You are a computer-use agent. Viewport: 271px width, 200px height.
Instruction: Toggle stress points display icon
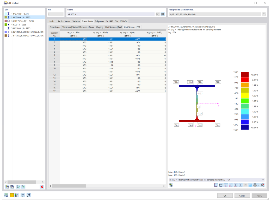point(235,185)
